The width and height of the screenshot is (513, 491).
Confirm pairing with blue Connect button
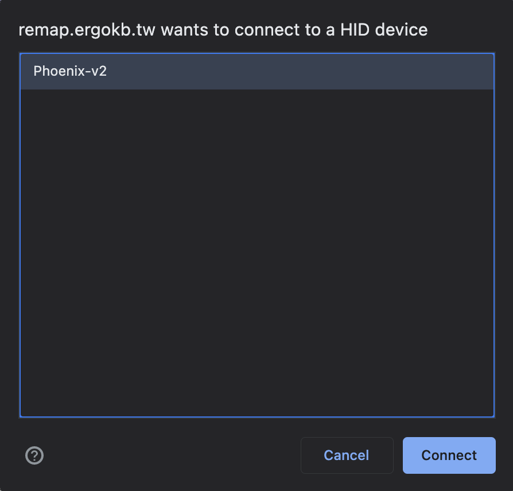[x=449, y=455]
